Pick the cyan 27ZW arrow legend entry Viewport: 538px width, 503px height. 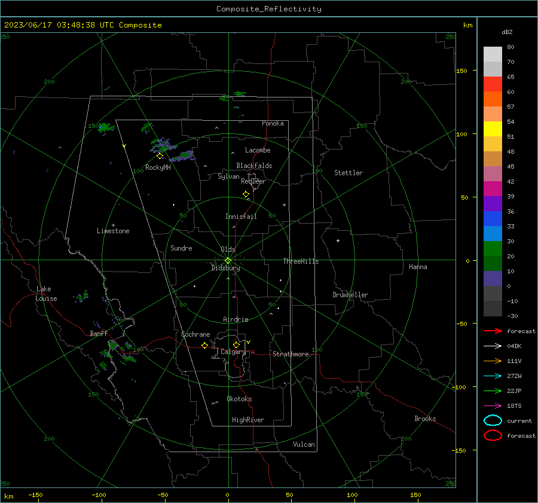coord(493,376)
